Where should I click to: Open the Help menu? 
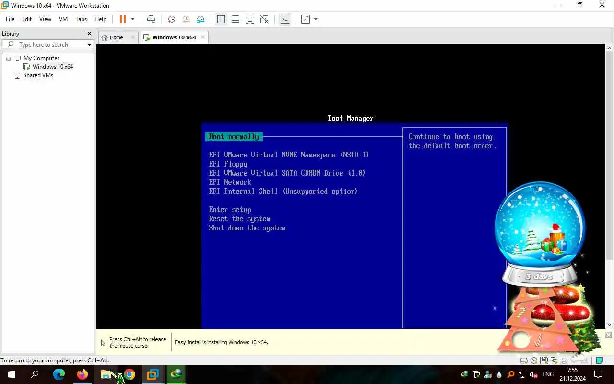pyautogui.click(x=100, y=19)
